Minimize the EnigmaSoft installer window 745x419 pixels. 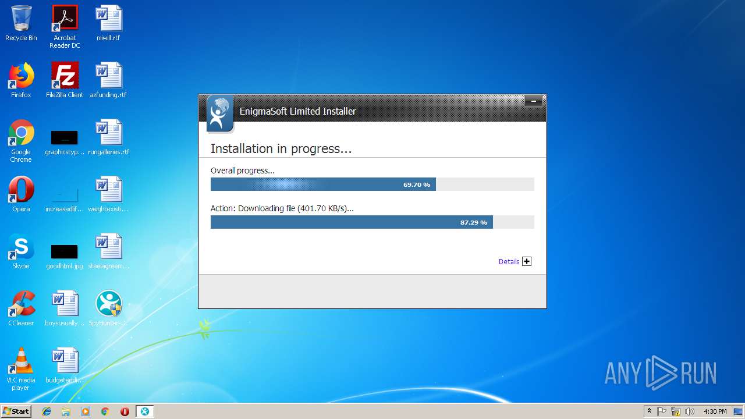click(533, 101)
